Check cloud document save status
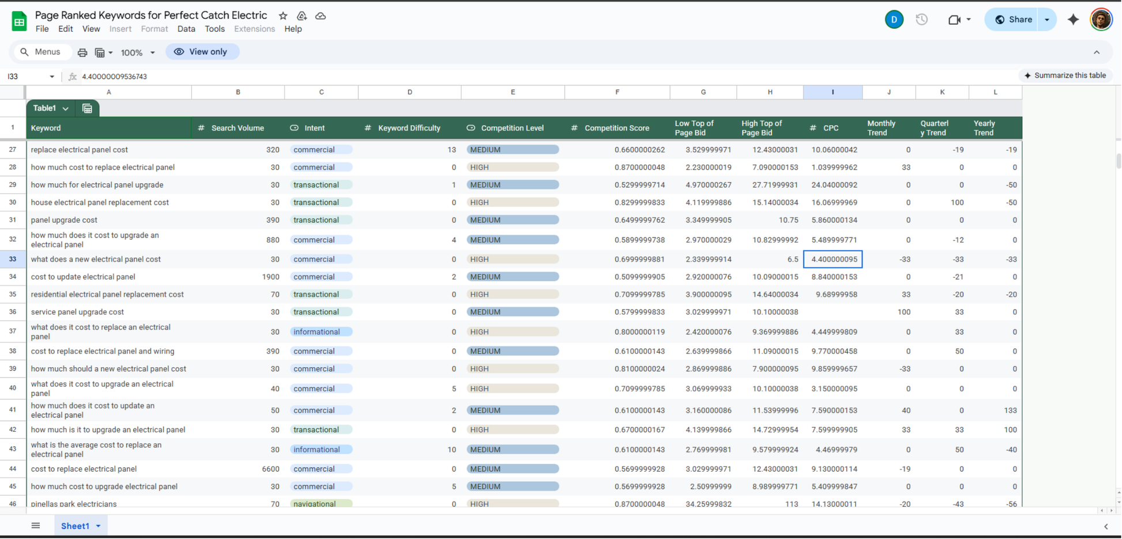Viewport: 1122px width, 539px height. point(321,16)
